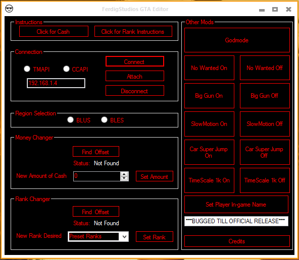Click the "Rank Changer" group title
299x260 pixels.
point(33,199)
